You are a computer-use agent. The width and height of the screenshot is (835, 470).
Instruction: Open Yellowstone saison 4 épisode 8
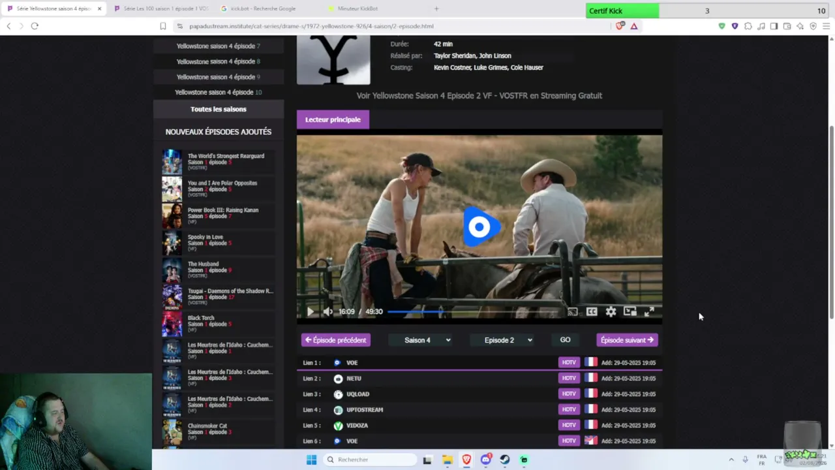(219, 61)
